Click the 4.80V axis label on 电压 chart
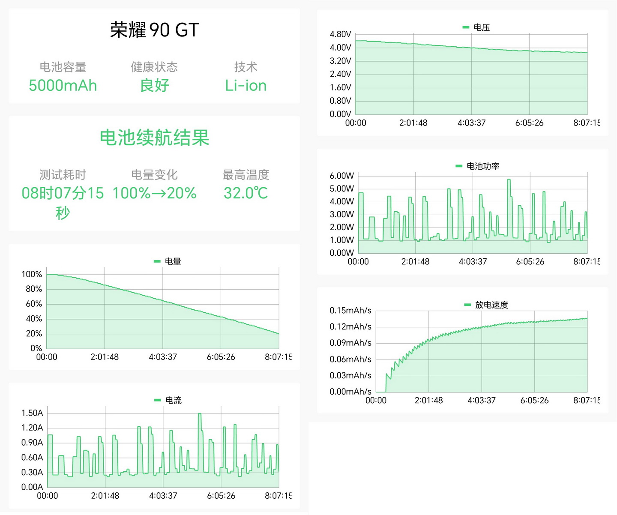617x515 pixels. pos(341,34)
